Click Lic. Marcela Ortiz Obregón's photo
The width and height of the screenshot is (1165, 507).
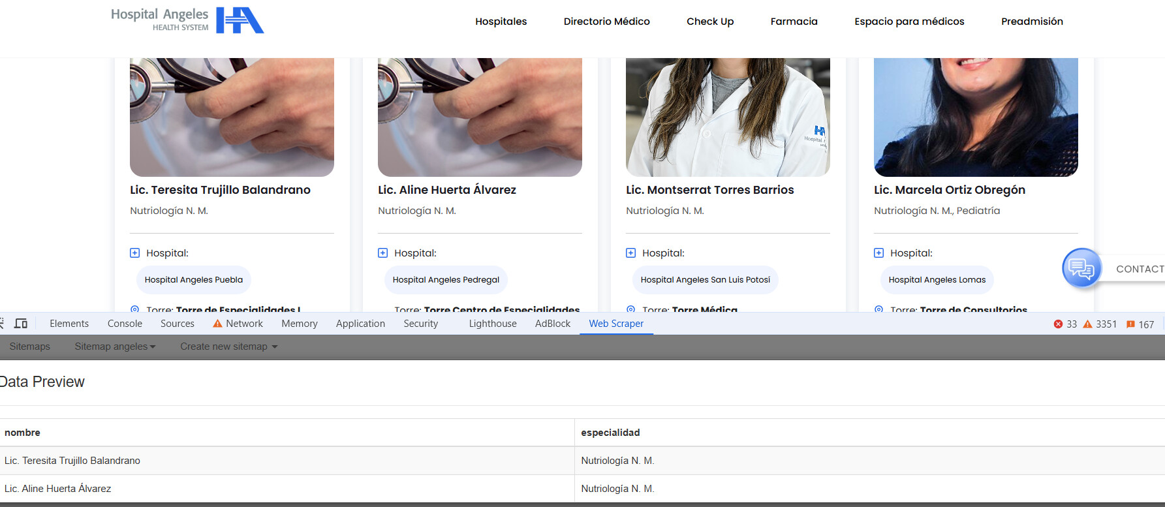pos(976,116)
